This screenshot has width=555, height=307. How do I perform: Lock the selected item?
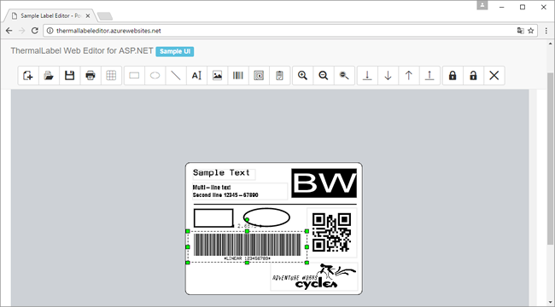[x=453, y=75]
